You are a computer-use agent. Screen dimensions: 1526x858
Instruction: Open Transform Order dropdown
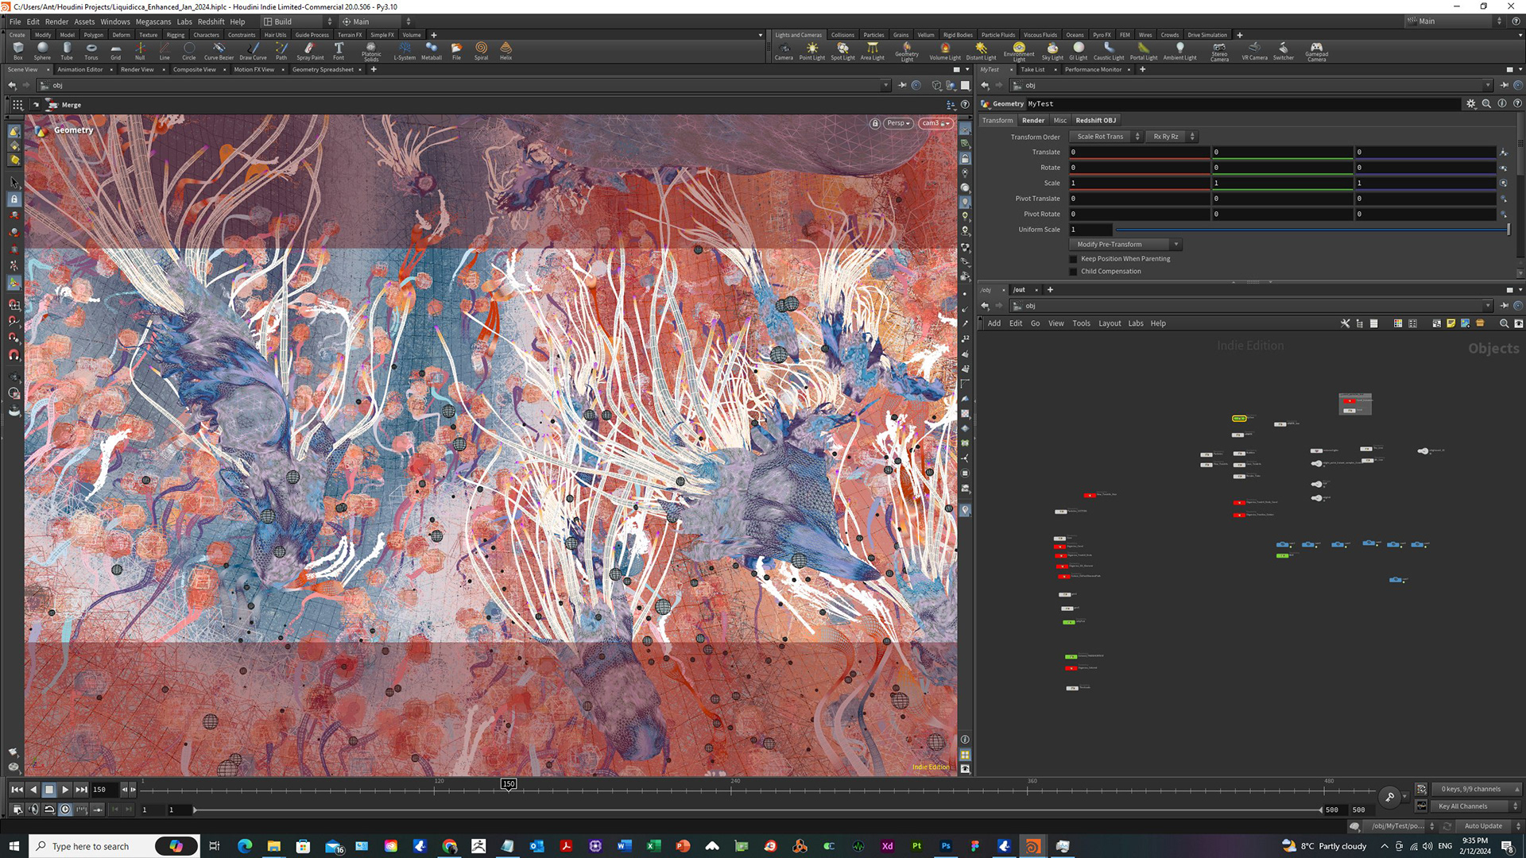[x=1106, y=137]
